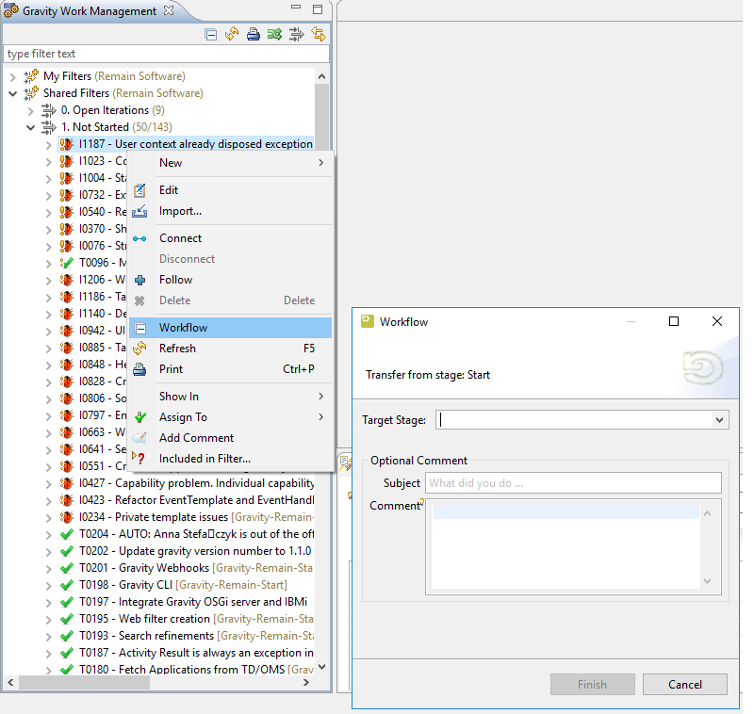Click the green crossed-arrows toolbar icon
The image size is (754, 714).
tap(274, 35)
